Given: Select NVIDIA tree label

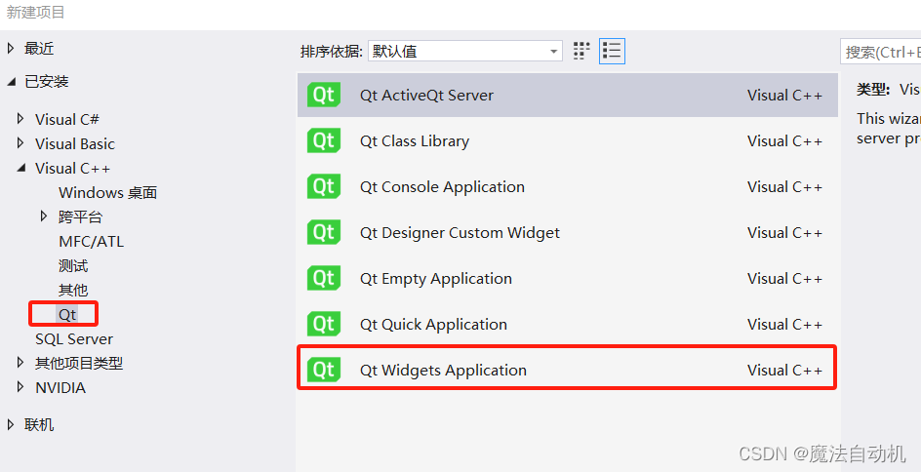Looking at the screenshot, I should pyautogui.click(x=60, y=387).
